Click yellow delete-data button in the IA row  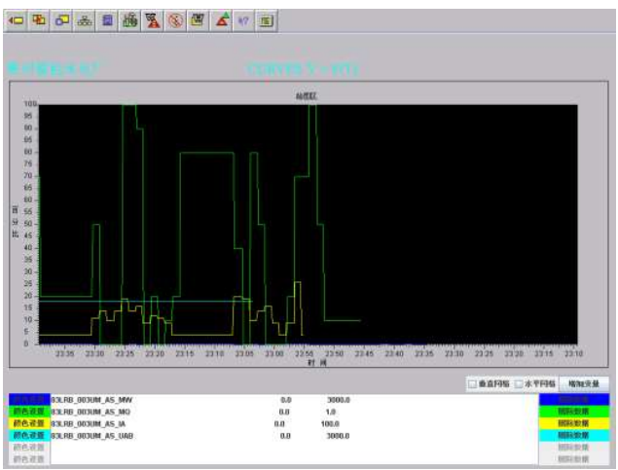[x=574, y=423]
